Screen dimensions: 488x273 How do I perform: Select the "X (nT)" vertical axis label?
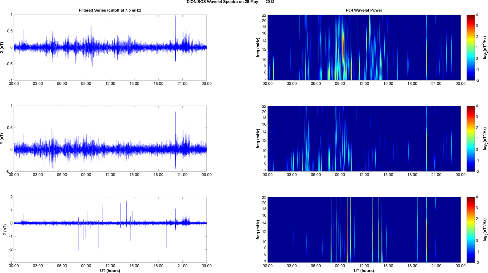[2, 47]
